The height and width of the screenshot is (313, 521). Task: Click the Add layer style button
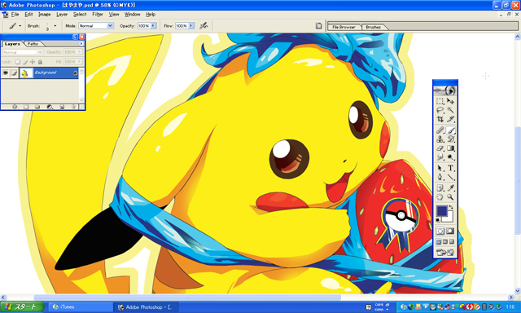15,107
